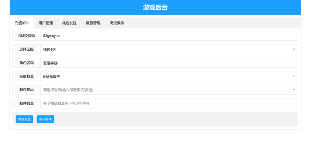The width and height of the screenshot is (311, 165).
Task: Open the 用户管理 tab
Action: [46, 23]
